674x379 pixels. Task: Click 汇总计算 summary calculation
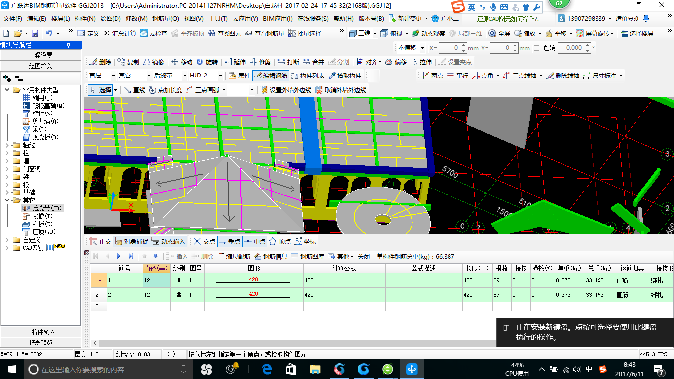[x=120, y=33]
